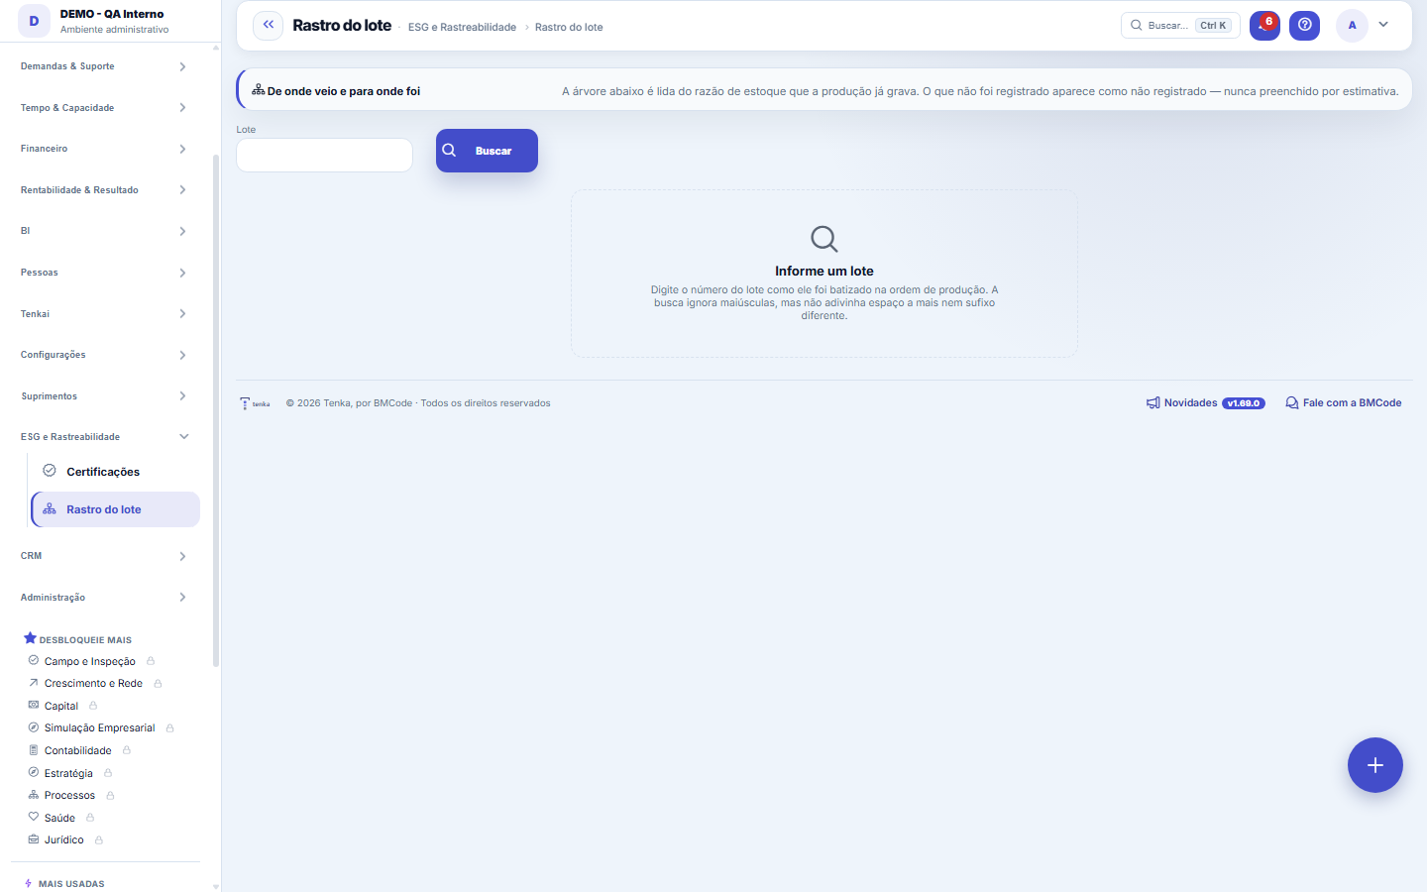This screenshot has width=1427, height=892.
Task: Click the floating plus action button
Action: click(x=1374, y=765)
